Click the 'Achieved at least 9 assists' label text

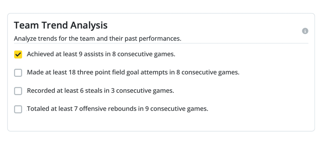point(101,54)
